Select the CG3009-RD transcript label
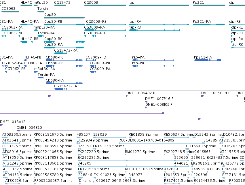245x185 pixels. pos(94,33)
